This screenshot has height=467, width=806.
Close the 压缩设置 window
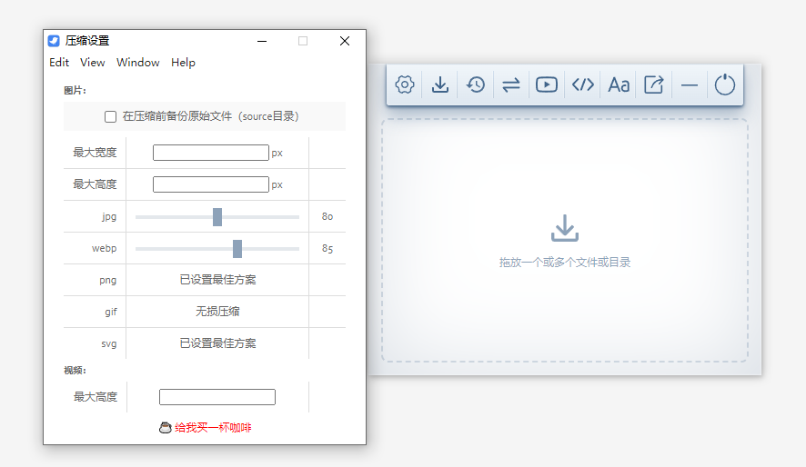click(345, 41)
